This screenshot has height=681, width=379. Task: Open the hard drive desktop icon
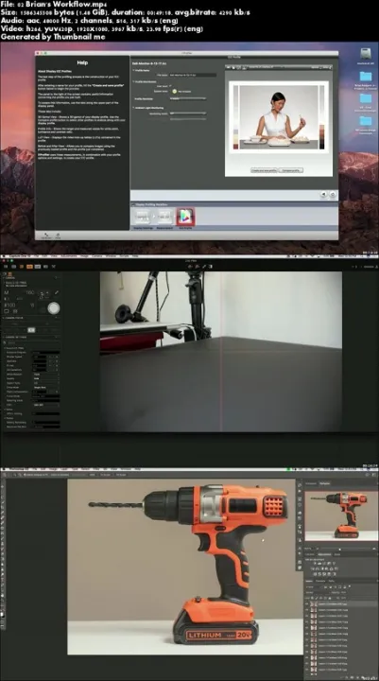365,53
